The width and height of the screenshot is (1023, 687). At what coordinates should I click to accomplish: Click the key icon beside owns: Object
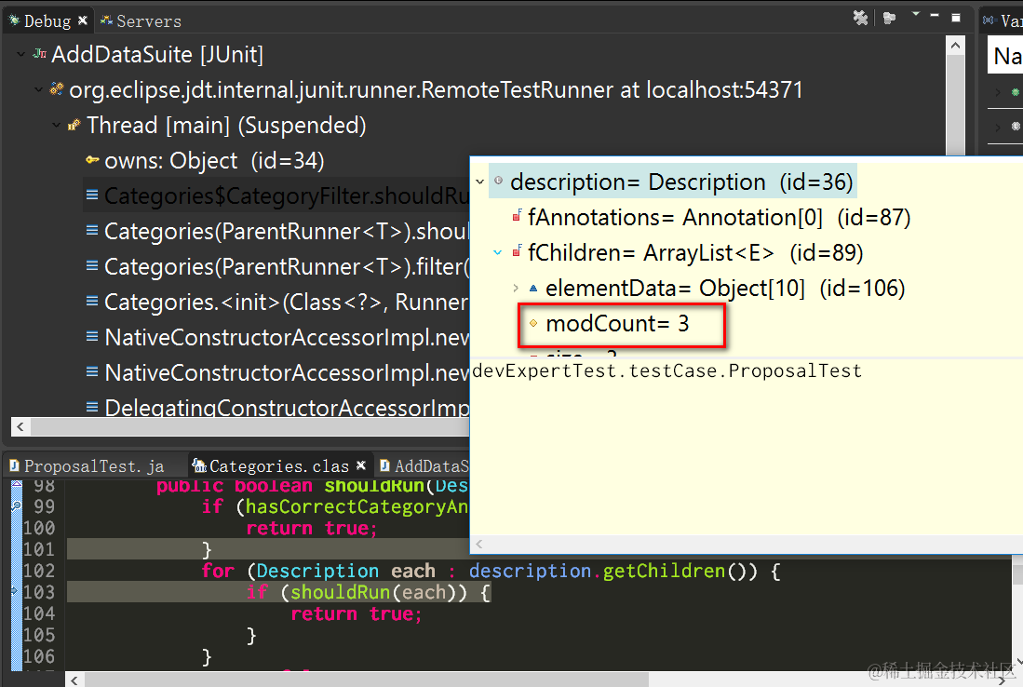point(92,160)
